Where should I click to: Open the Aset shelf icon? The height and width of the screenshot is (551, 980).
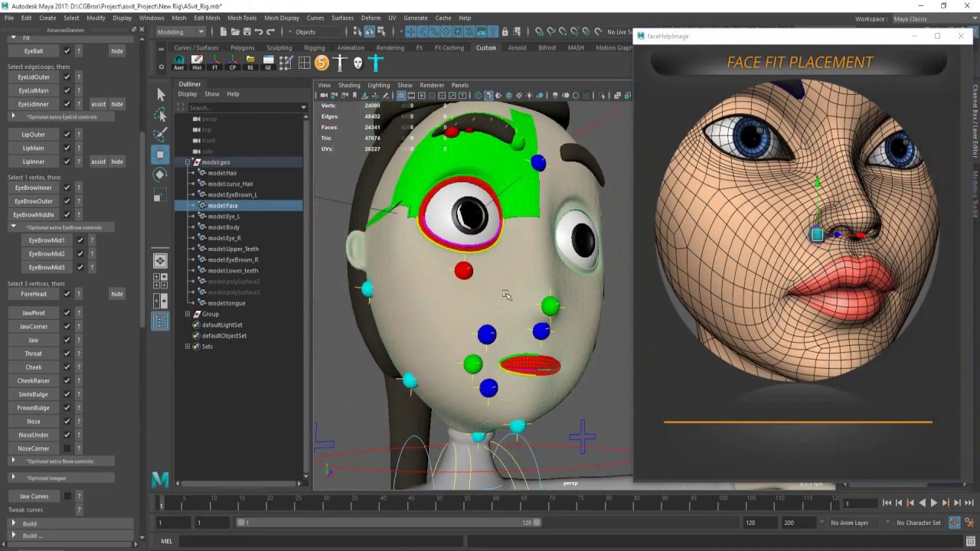tap(179, 63)
